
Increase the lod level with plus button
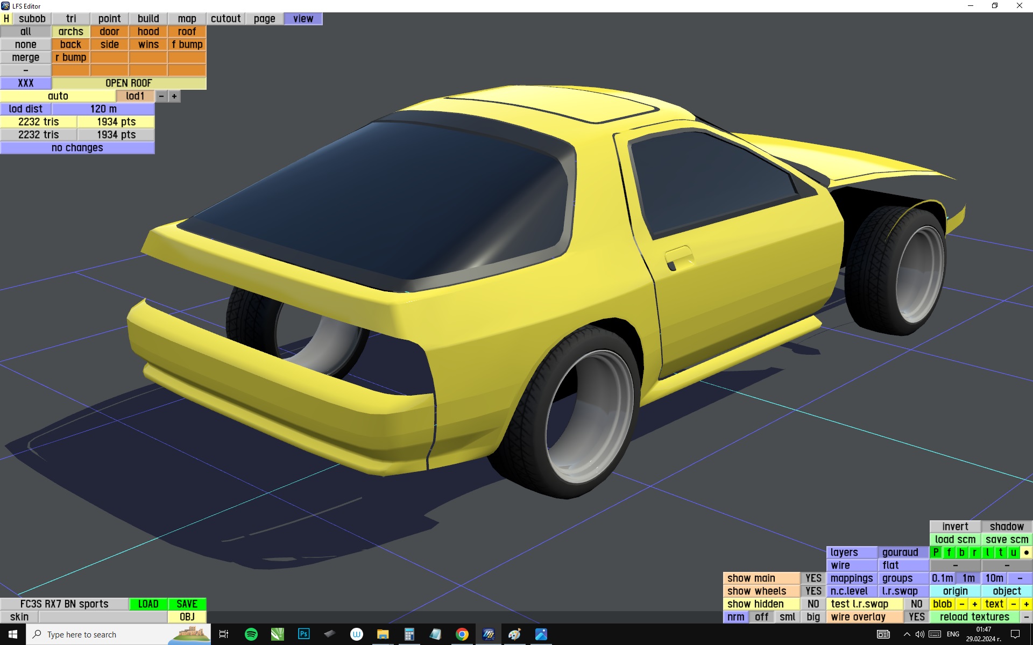click(x=174, y=96)
